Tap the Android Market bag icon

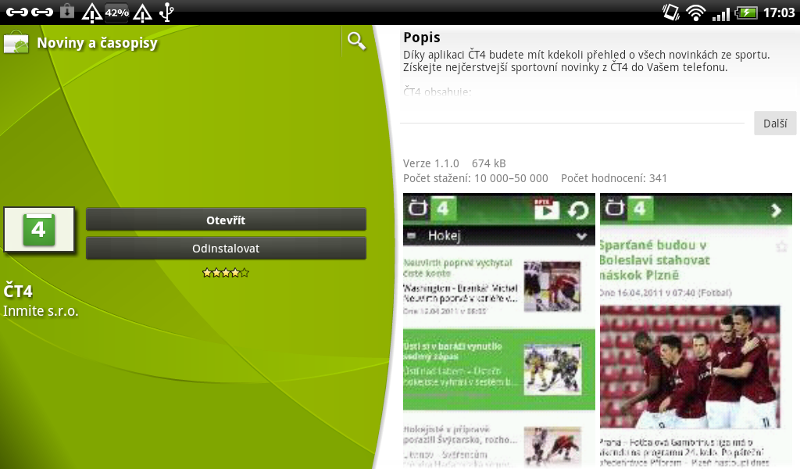pyautogui.click(x=16, y=42)
